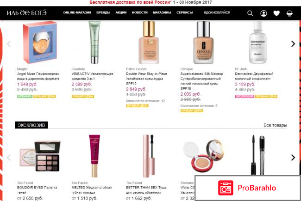The height and width of the screenshot is (201, 301).
Task: Click the Все товары link
Action: (x=275, y=125)
